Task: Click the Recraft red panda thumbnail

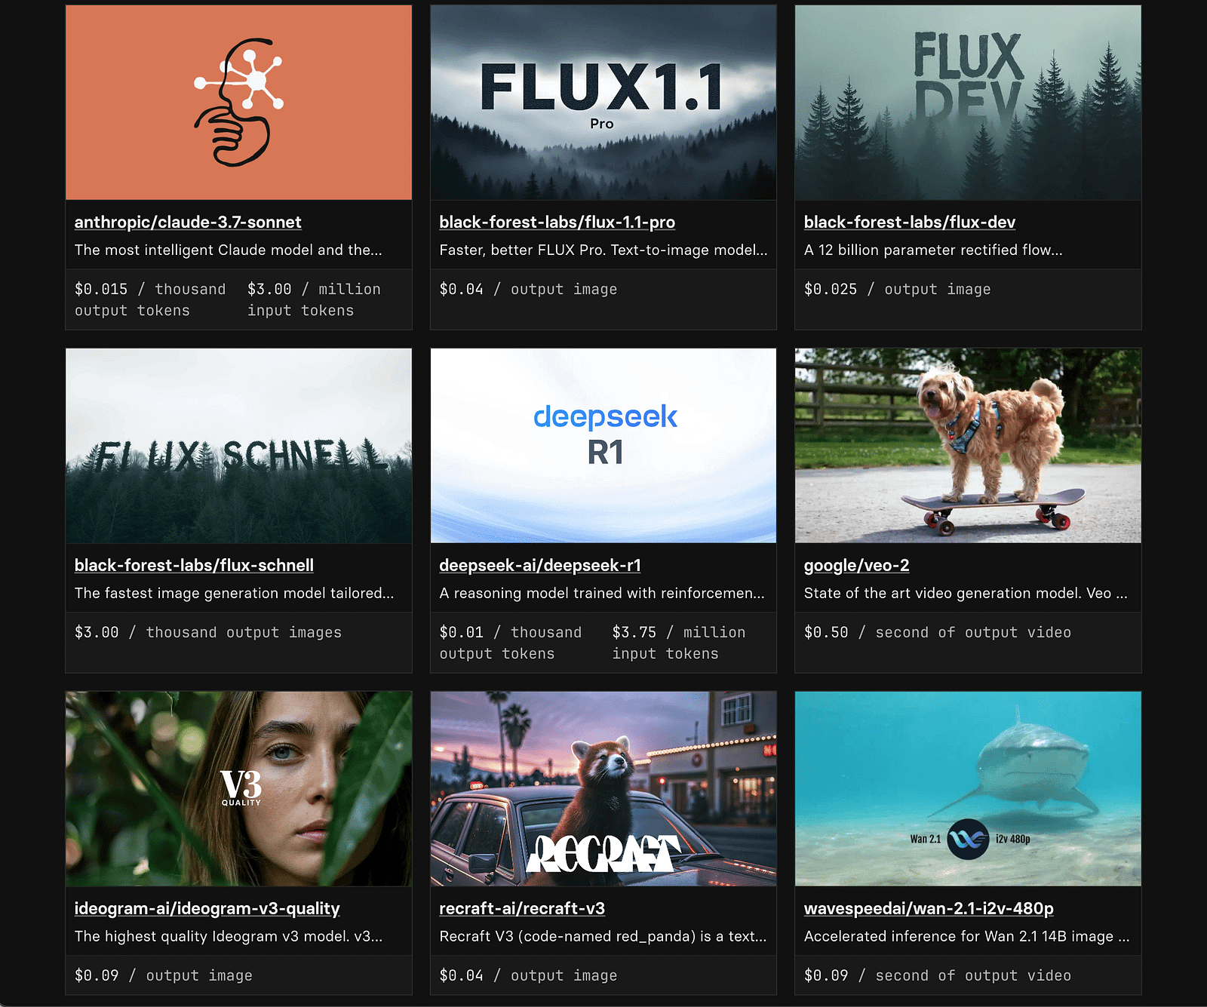Action: 603,789
